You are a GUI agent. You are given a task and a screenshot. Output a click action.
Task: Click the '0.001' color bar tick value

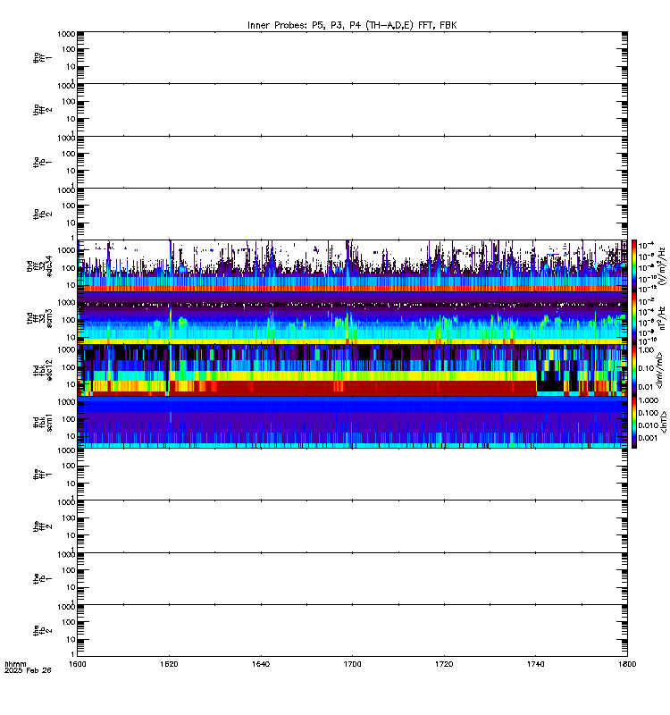coord(649,438)
